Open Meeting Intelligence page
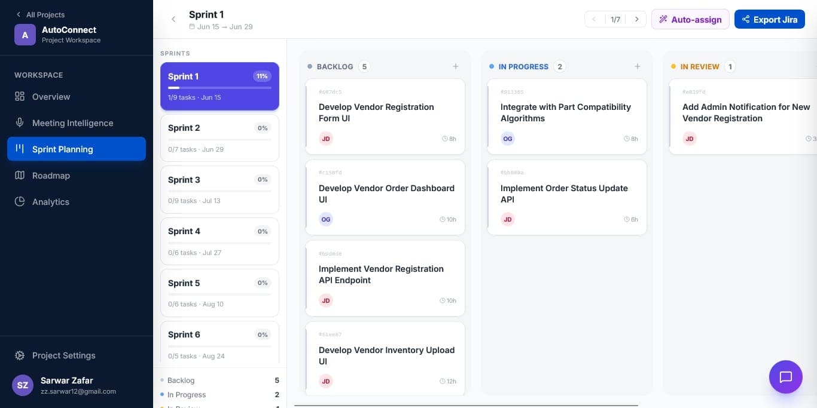The width and height of the screenshot is (817, 408). click(x=77, y=123)
